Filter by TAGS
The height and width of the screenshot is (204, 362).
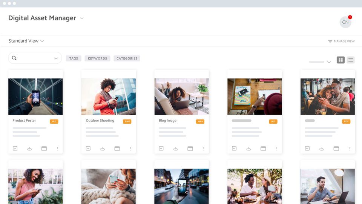click(74, 58)
